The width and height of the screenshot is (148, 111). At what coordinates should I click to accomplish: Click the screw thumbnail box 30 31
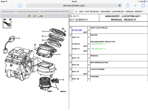[x=7, y=23]
